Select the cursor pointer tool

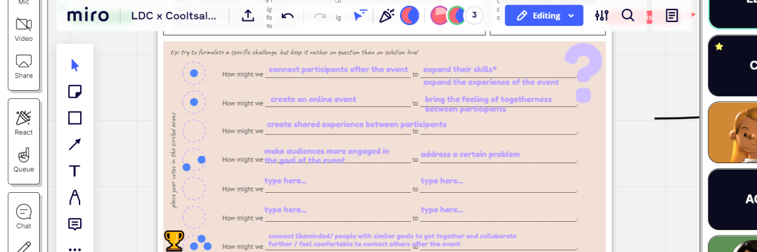point(75,66)
